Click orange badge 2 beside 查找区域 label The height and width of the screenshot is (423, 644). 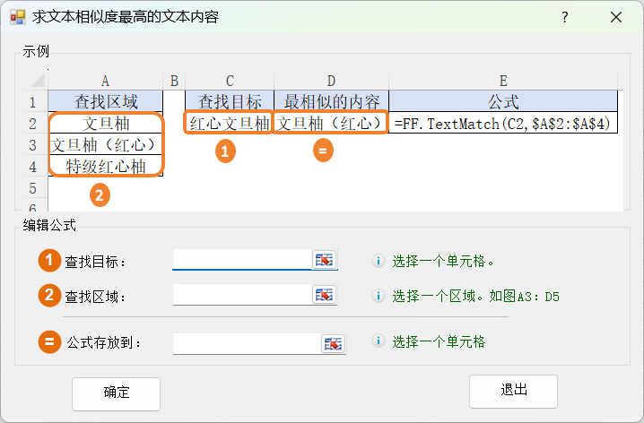click(48, 295)
